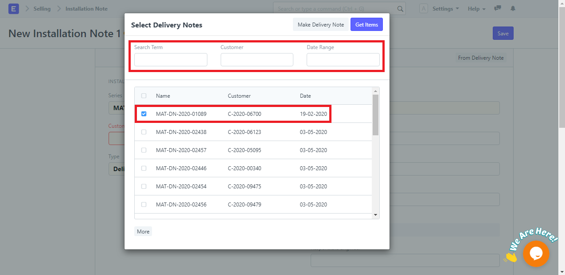Click the Name column header
Screen dimensions: 565x275
[163, 96]
